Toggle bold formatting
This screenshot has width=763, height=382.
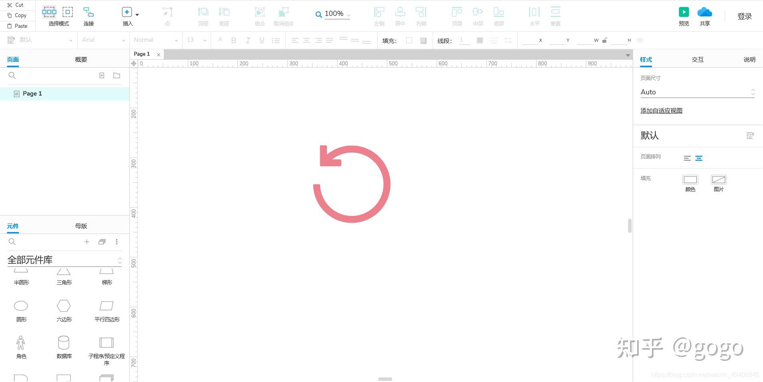[234, 40]
